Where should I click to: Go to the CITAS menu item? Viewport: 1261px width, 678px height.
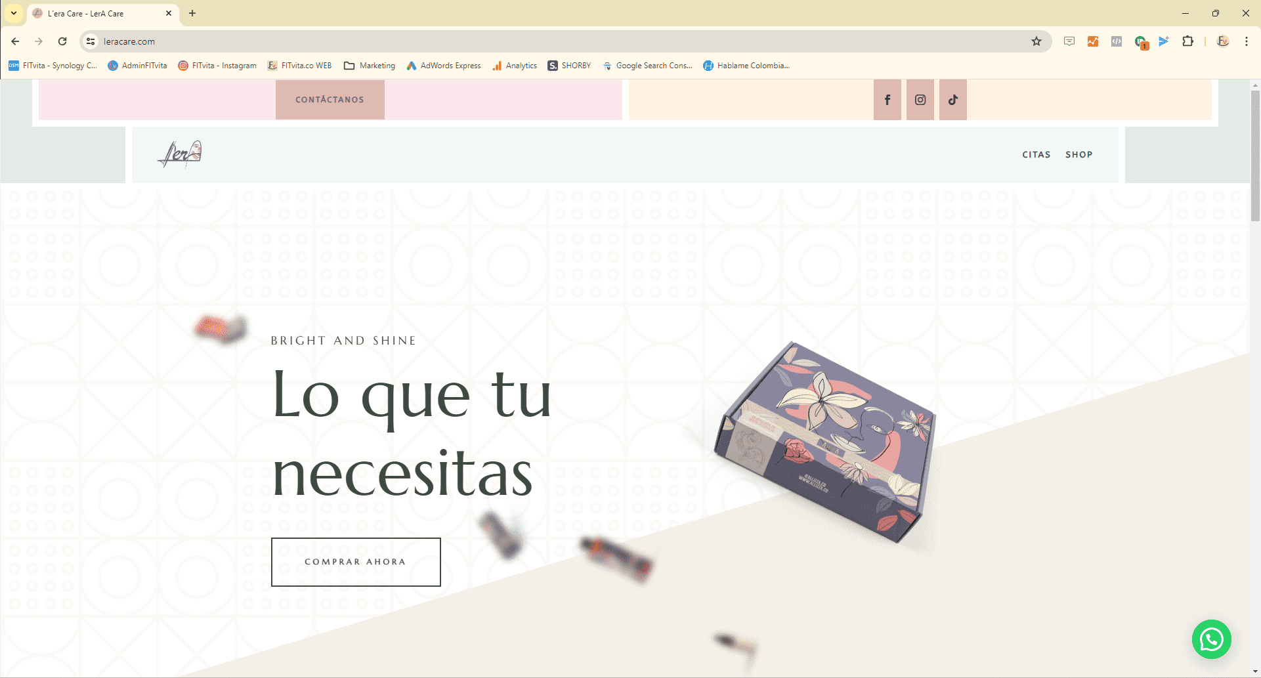[x=1036, y=155]
